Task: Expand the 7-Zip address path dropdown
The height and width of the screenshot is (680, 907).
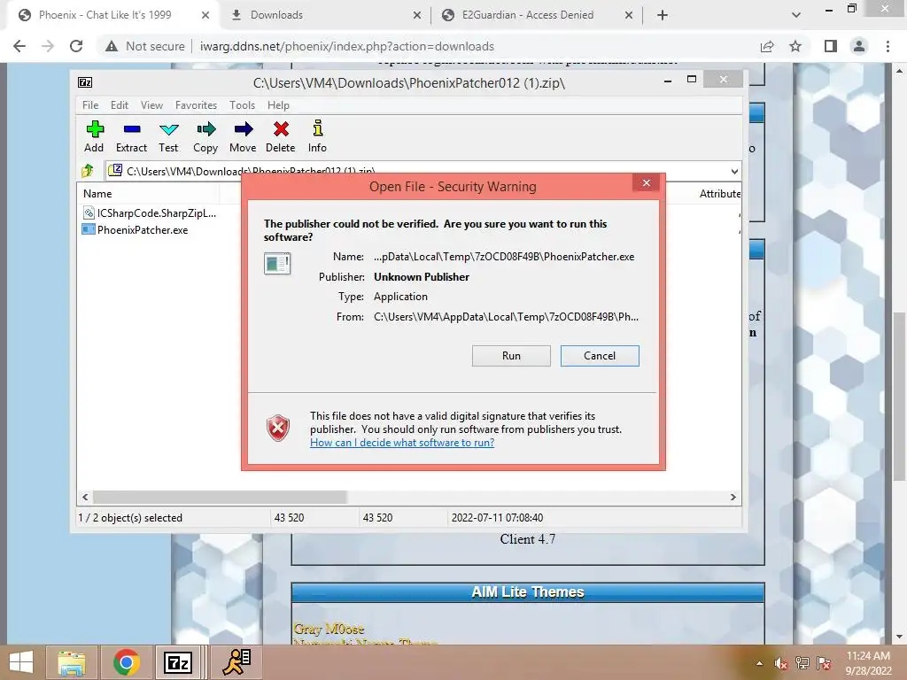Action: click(734, 171)
